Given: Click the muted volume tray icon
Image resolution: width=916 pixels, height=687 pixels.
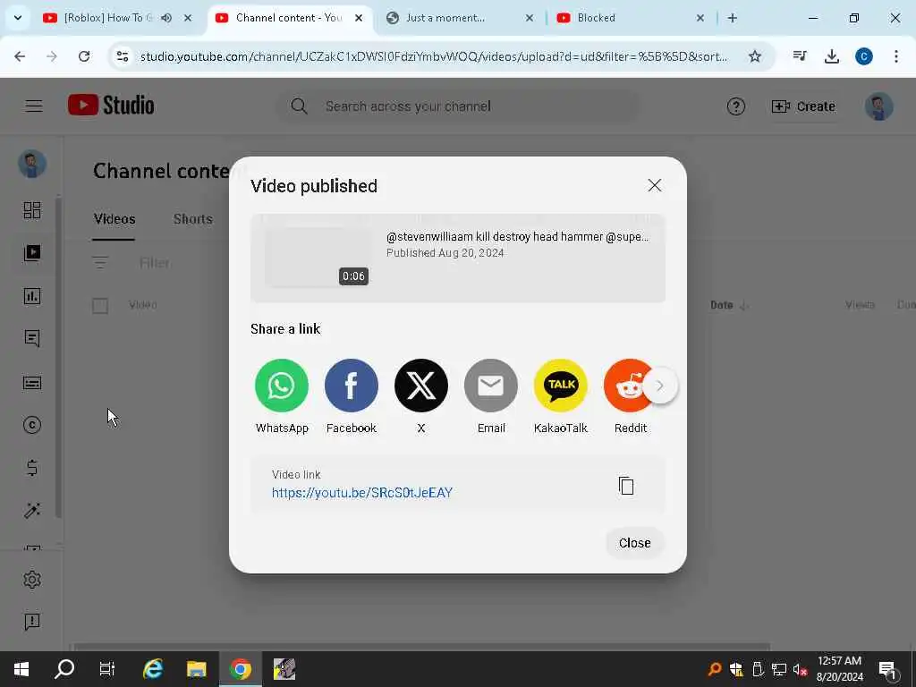Looking at the screenshot, I should (801, 669).
